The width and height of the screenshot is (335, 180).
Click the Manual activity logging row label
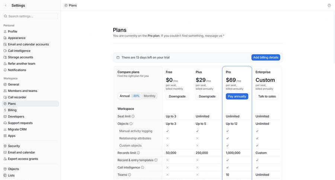(135, 131)
